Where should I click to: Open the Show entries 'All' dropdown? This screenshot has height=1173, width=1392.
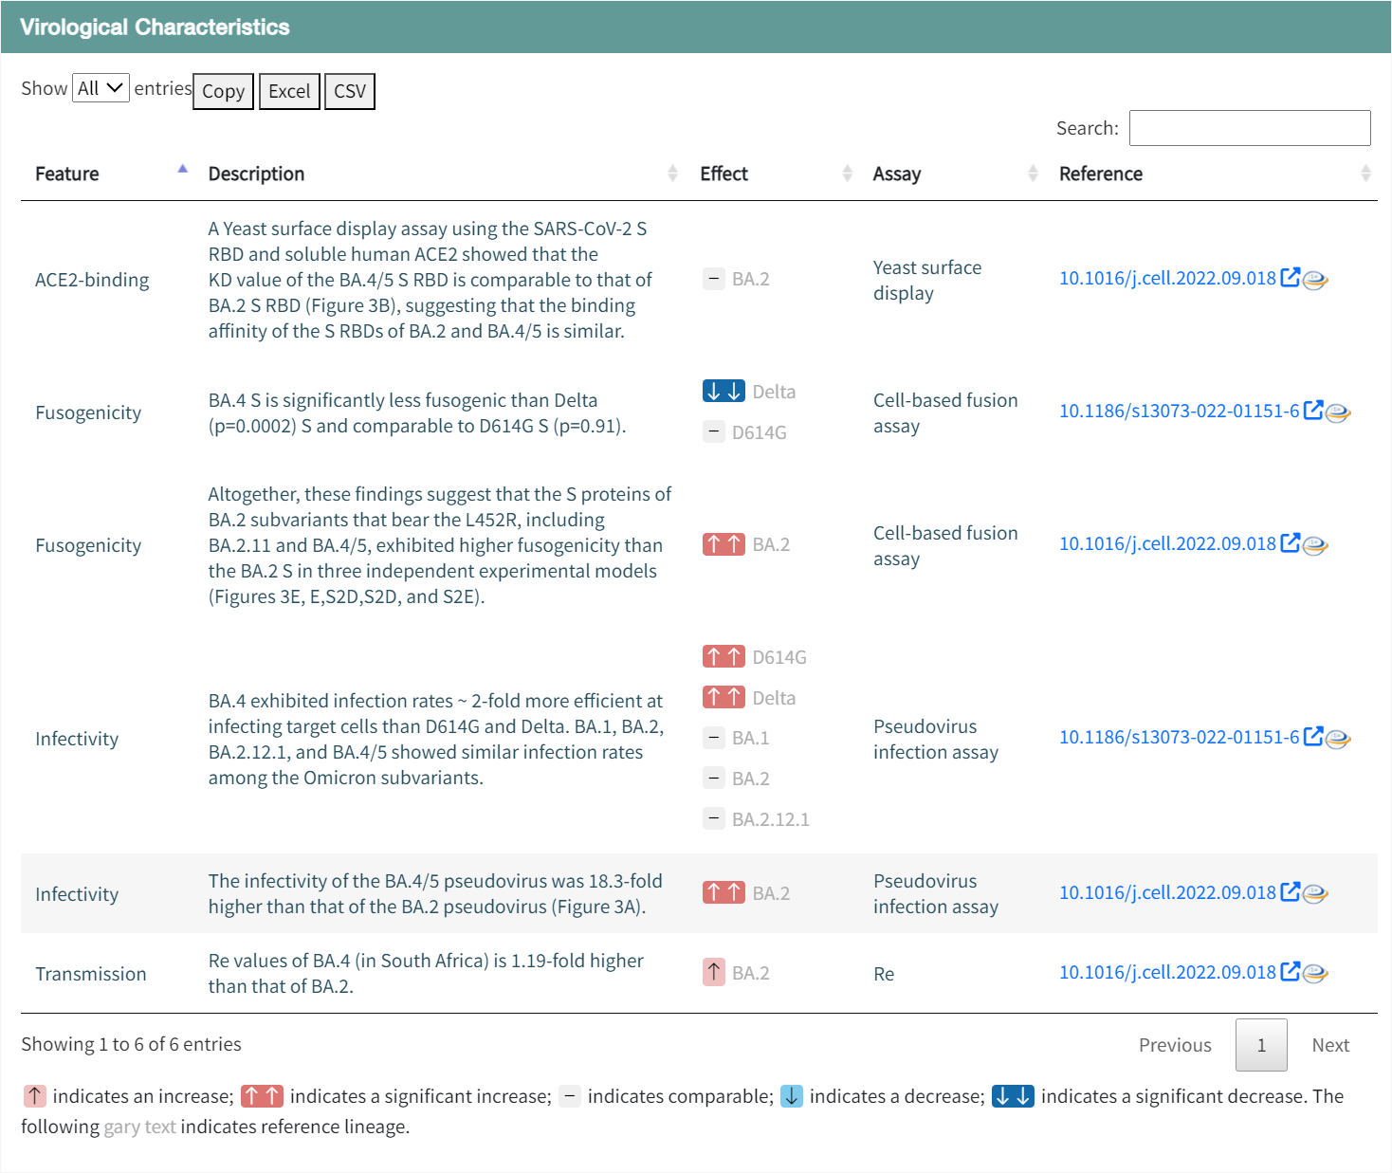pos(101,88)
